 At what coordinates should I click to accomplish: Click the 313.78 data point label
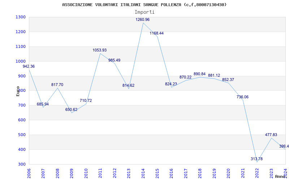[x=256, y=159]
